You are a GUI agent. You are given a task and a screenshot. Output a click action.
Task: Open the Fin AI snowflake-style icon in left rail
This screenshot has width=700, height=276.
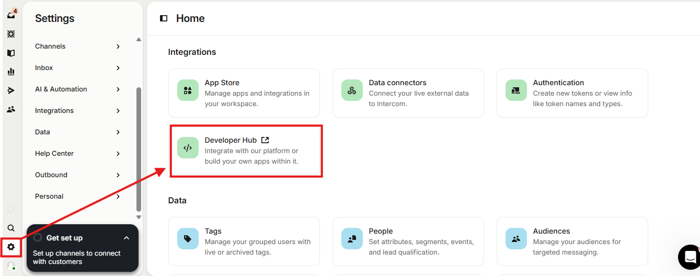(11, 34)
